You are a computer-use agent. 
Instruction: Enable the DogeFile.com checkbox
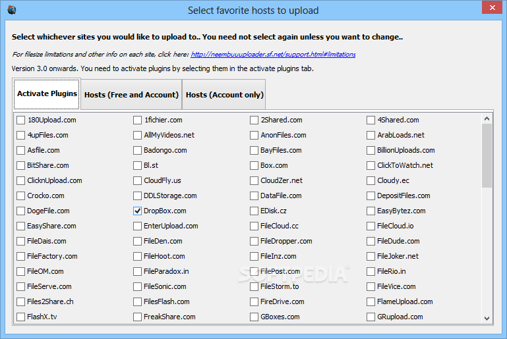(x=20, y=211)
